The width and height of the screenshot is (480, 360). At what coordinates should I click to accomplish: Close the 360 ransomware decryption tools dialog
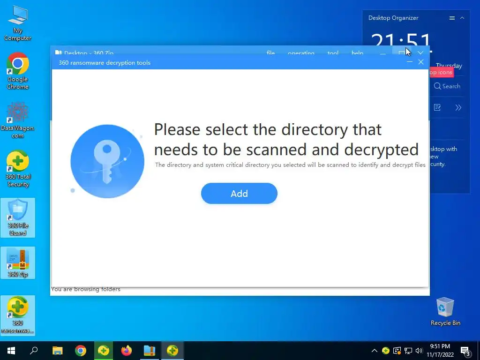point(421,62)
